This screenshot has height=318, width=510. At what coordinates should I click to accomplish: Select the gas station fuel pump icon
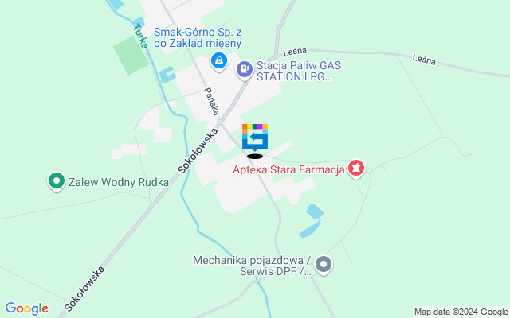point(245,70)
